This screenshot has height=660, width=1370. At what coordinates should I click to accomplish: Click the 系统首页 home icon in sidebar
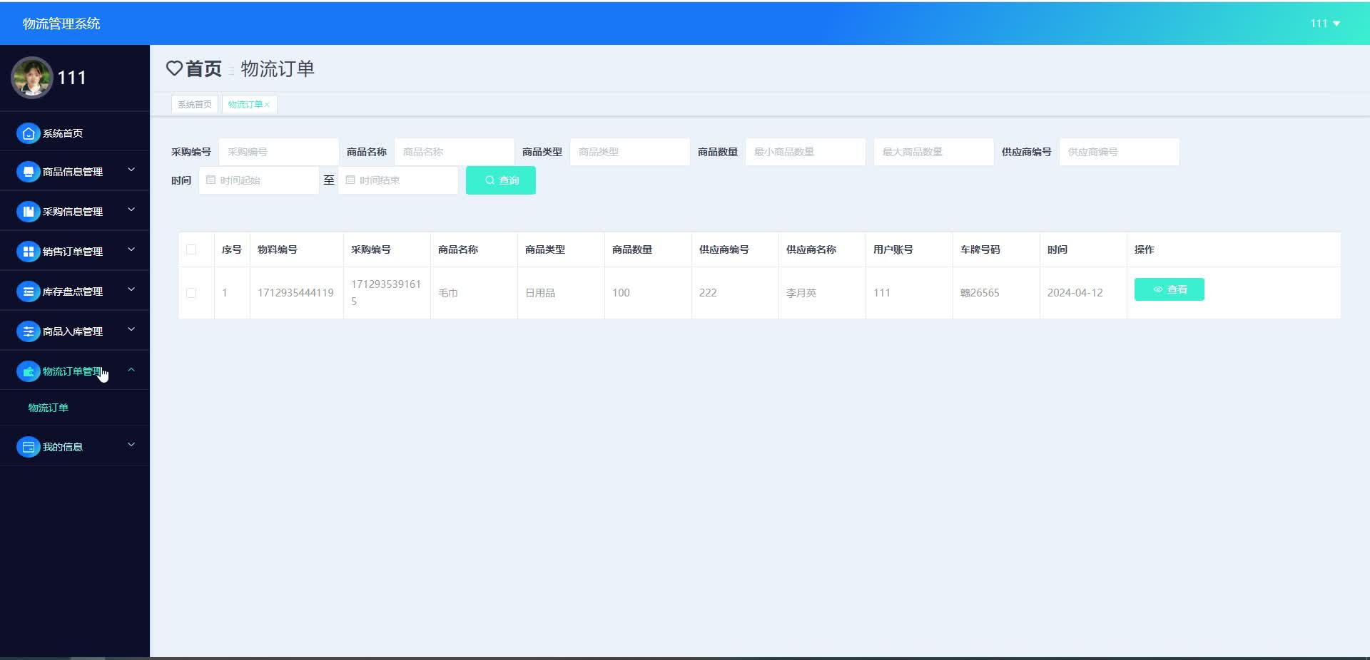(28, 133)
